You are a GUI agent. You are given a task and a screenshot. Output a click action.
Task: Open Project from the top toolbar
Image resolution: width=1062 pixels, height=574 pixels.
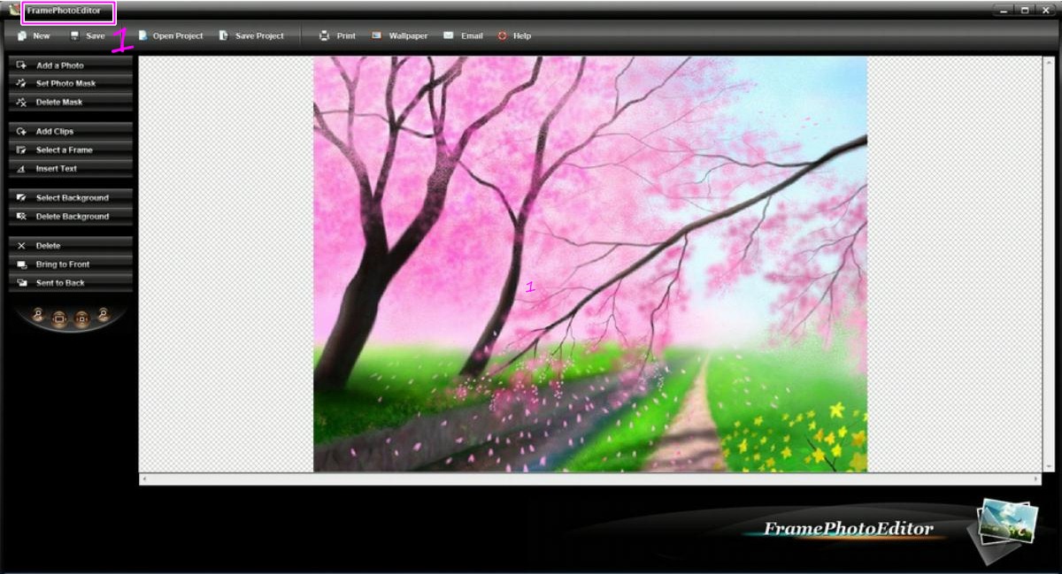[170, 36]
